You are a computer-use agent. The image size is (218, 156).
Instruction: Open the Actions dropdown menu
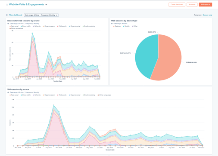192,5
